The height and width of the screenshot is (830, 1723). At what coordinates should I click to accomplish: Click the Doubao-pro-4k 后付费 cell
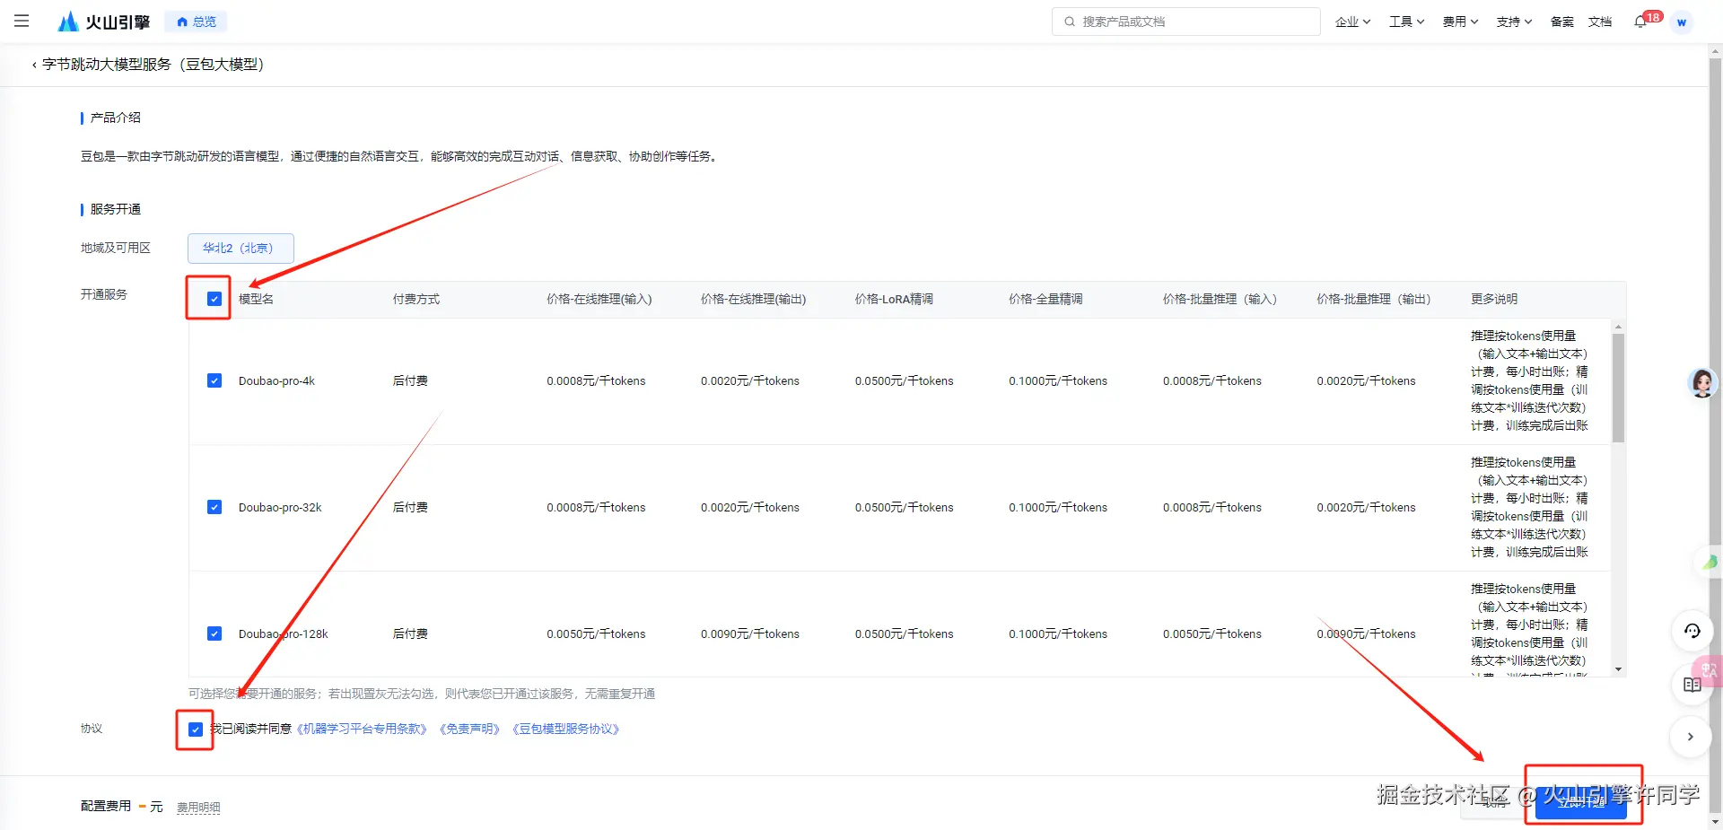coord(410,380)
